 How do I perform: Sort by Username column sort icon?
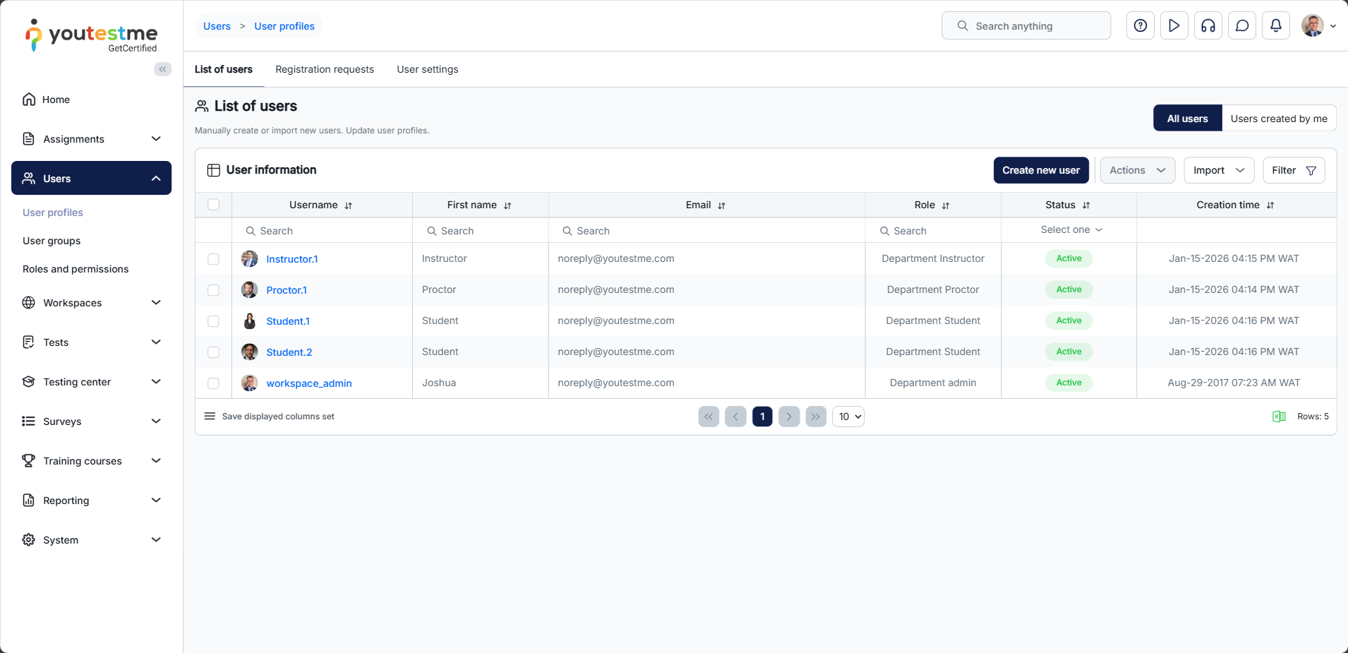point(348,205)
